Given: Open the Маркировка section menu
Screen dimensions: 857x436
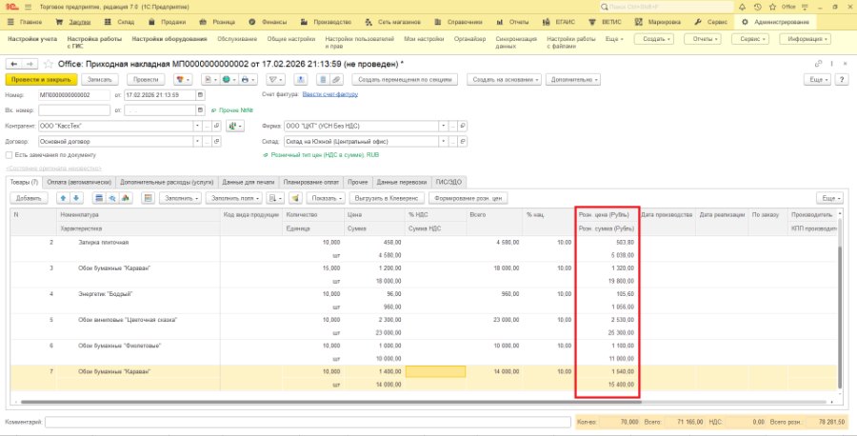Looking at the screenshot, I should tap(658, 22).
